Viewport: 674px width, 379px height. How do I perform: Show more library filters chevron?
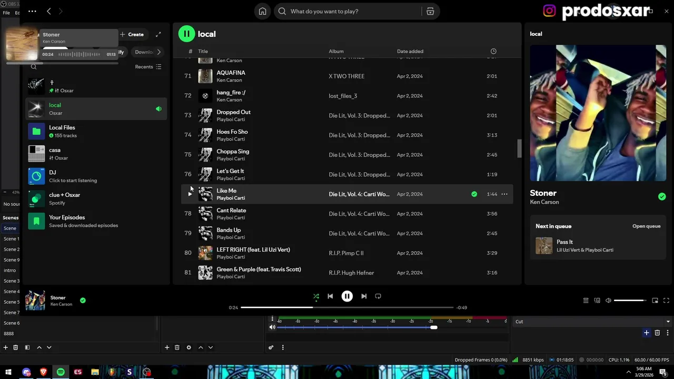click(x=159, y=52)
